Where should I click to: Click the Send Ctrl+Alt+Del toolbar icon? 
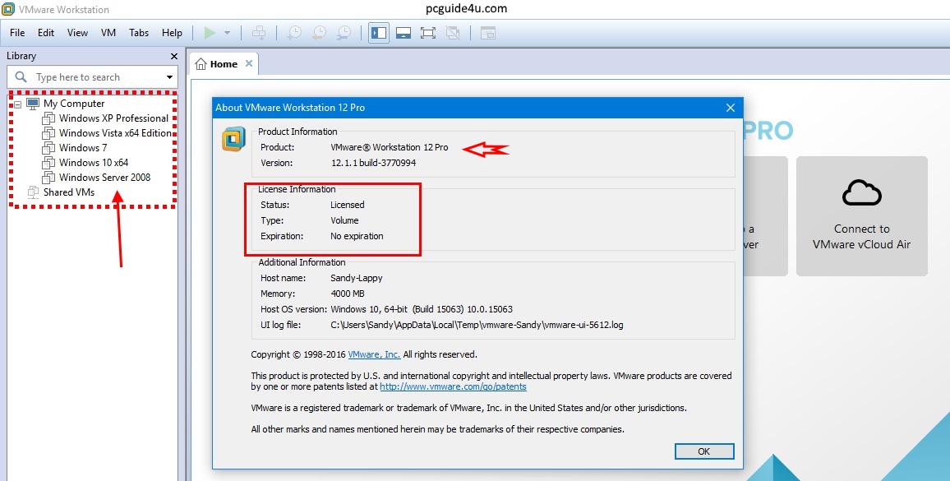click(259, 33)
